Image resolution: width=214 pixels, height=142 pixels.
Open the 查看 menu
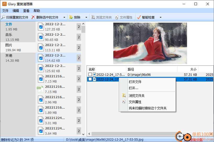pyautogui.click(x=26, y=11)
